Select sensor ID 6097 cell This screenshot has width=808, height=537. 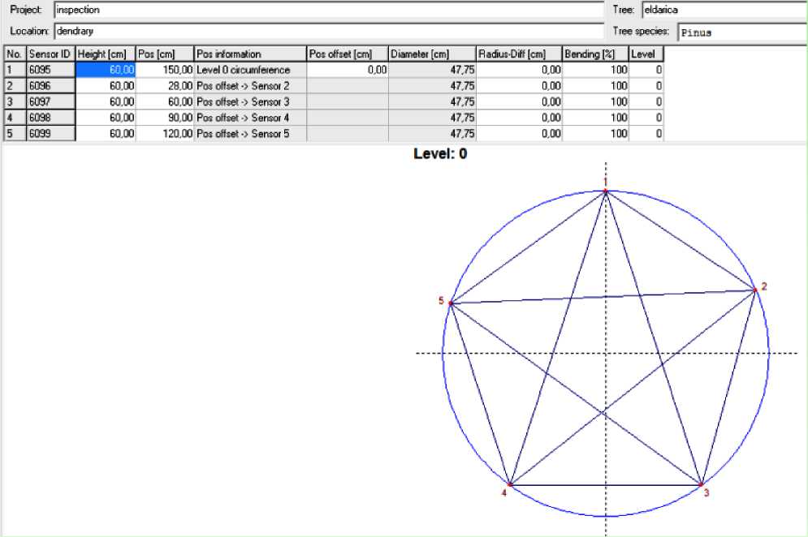[50, 102]
